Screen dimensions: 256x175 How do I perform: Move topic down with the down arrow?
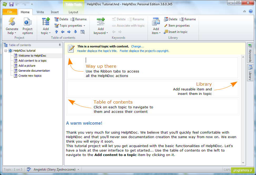pyautogui.click(x=75, y=32)
